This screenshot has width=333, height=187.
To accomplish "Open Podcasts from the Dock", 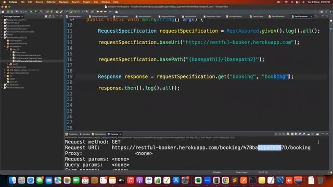I will [139, 180].
